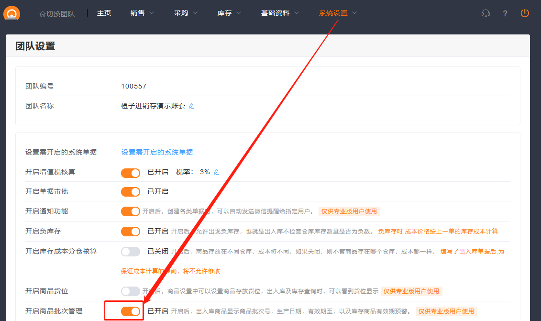Open the 系统设置 menu

[338, 13]
